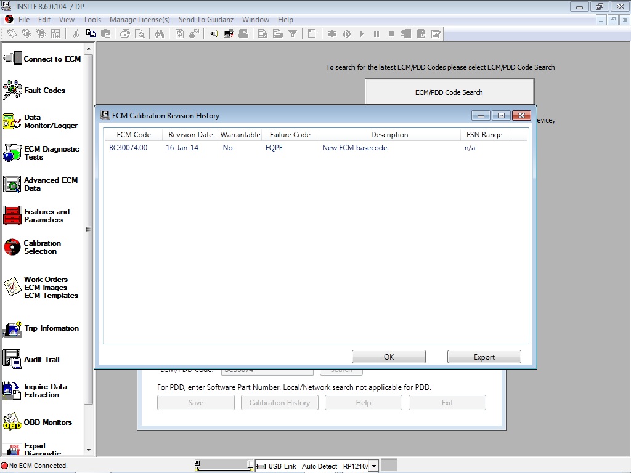Viewport: 631px width, 473px height.
Task: Export the ECM calibration revision history
Action: 484,356
